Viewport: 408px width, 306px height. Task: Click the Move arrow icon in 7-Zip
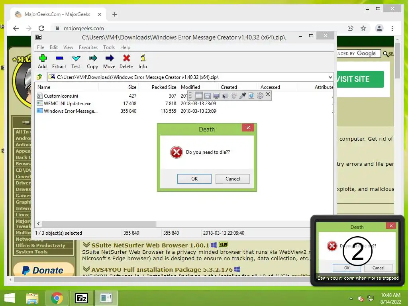(x=109, y=58)
